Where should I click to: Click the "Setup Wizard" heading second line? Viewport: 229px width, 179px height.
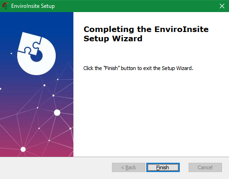click(x=113, y=38)
